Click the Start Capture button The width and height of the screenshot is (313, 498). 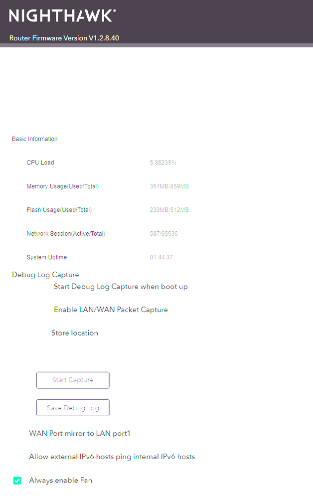click(x=73, y=380)
